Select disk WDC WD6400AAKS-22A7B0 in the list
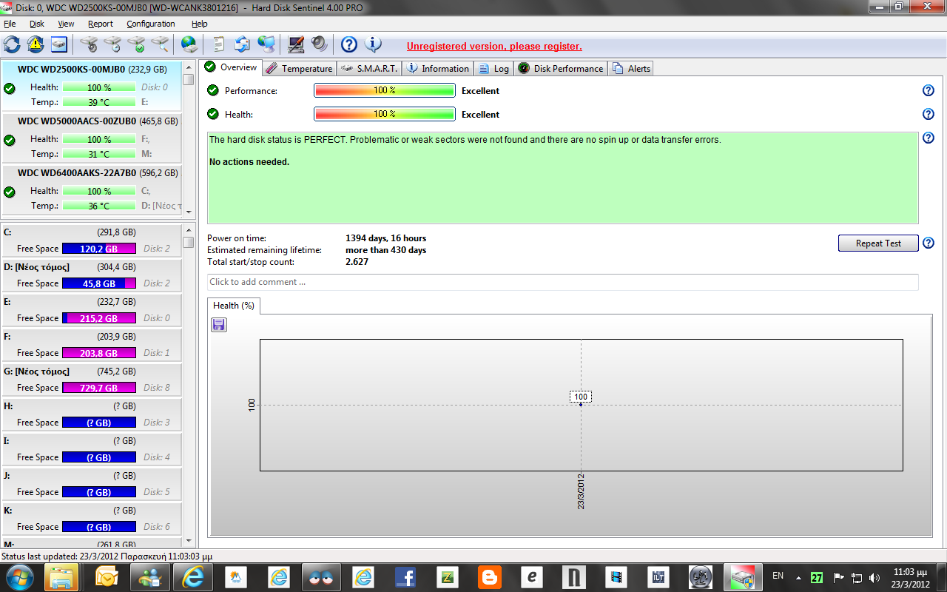 tap(91, 189)
